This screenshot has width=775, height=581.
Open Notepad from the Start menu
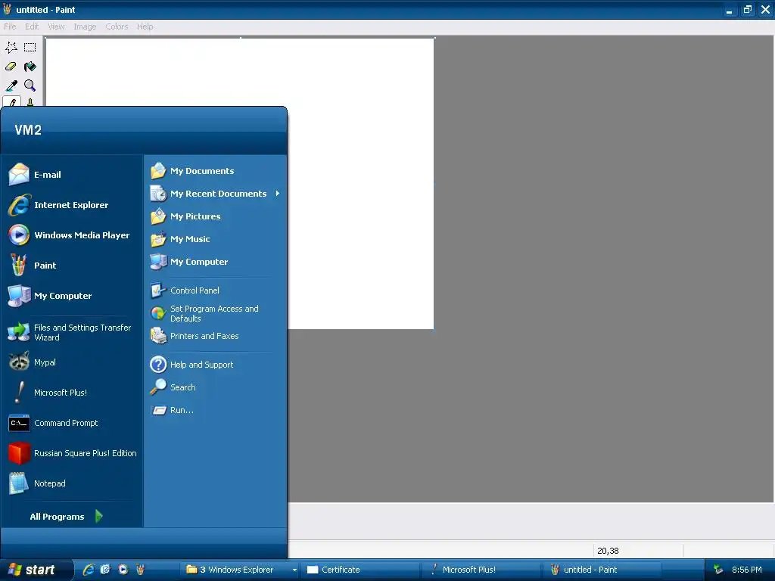click(x=72, y=483)
